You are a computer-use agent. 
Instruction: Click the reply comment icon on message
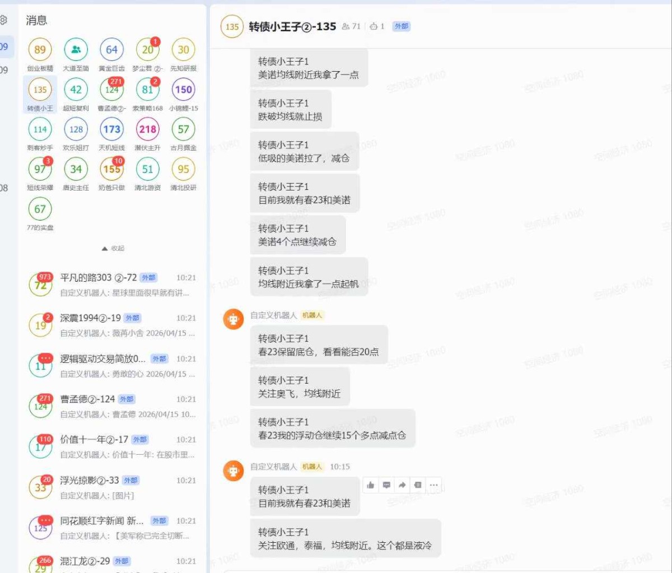point(386,485)
